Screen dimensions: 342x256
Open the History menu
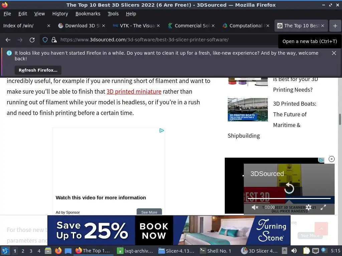[x=60, y=14]
